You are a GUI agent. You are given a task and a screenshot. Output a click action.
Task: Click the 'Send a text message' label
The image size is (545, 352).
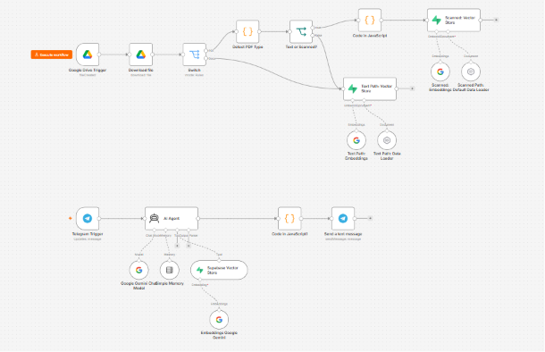(343, 234)
